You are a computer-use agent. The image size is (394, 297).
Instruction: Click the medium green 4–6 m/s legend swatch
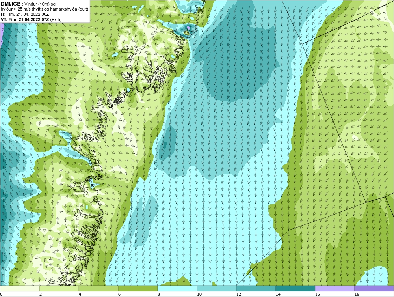click(x=98, y=288)
